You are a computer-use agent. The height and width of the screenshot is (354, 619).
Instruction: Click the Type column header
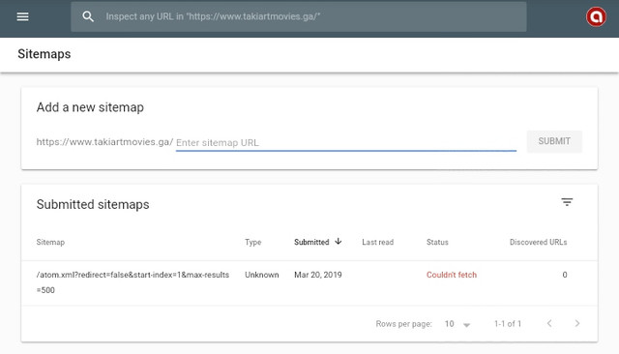tap(253, 242)
